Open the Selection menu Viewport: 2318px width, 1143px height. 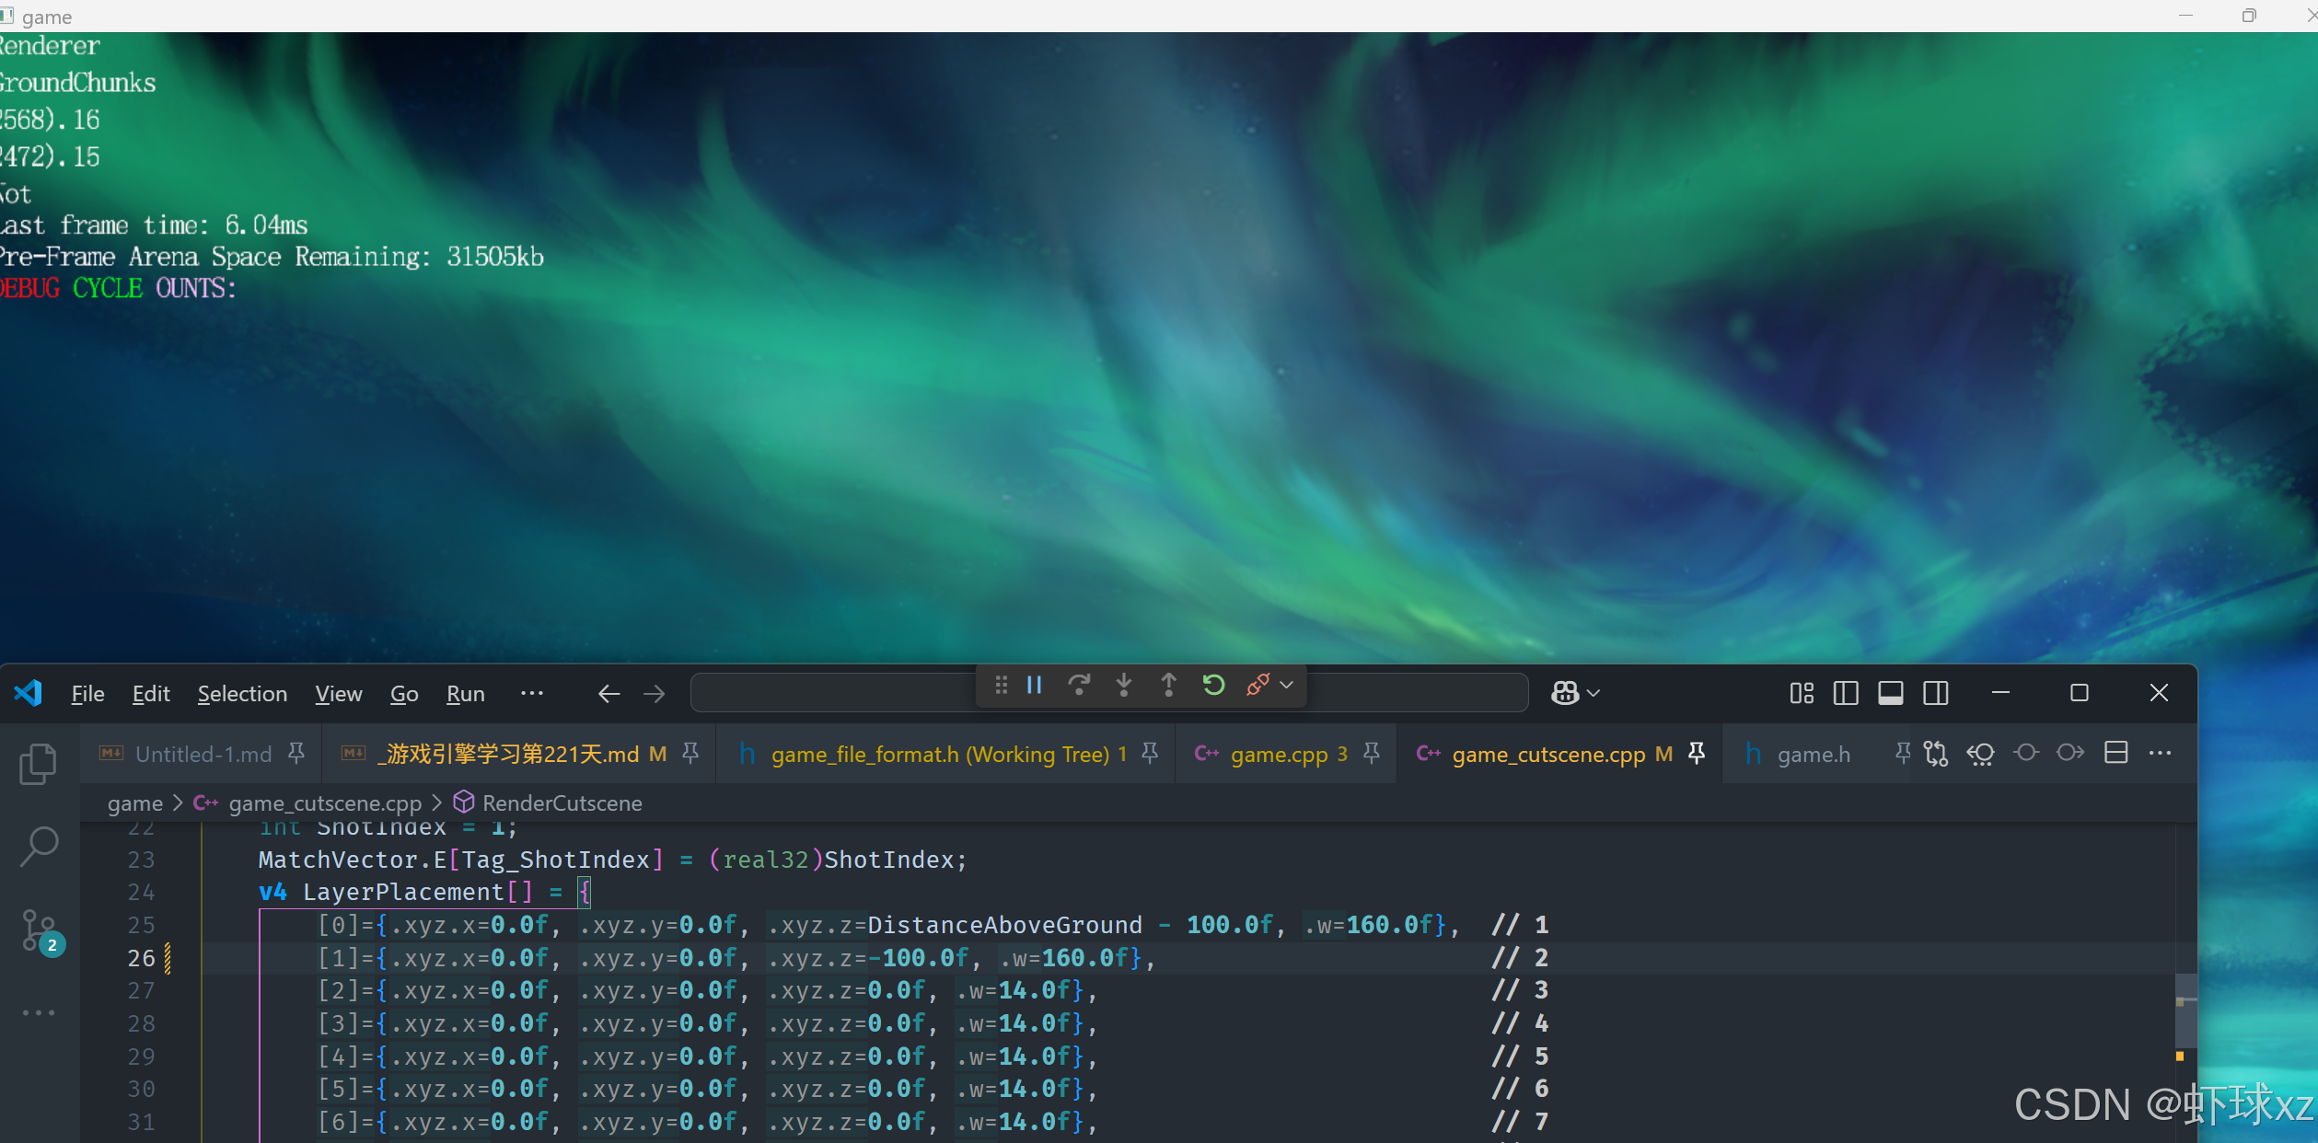coord(242,693)
